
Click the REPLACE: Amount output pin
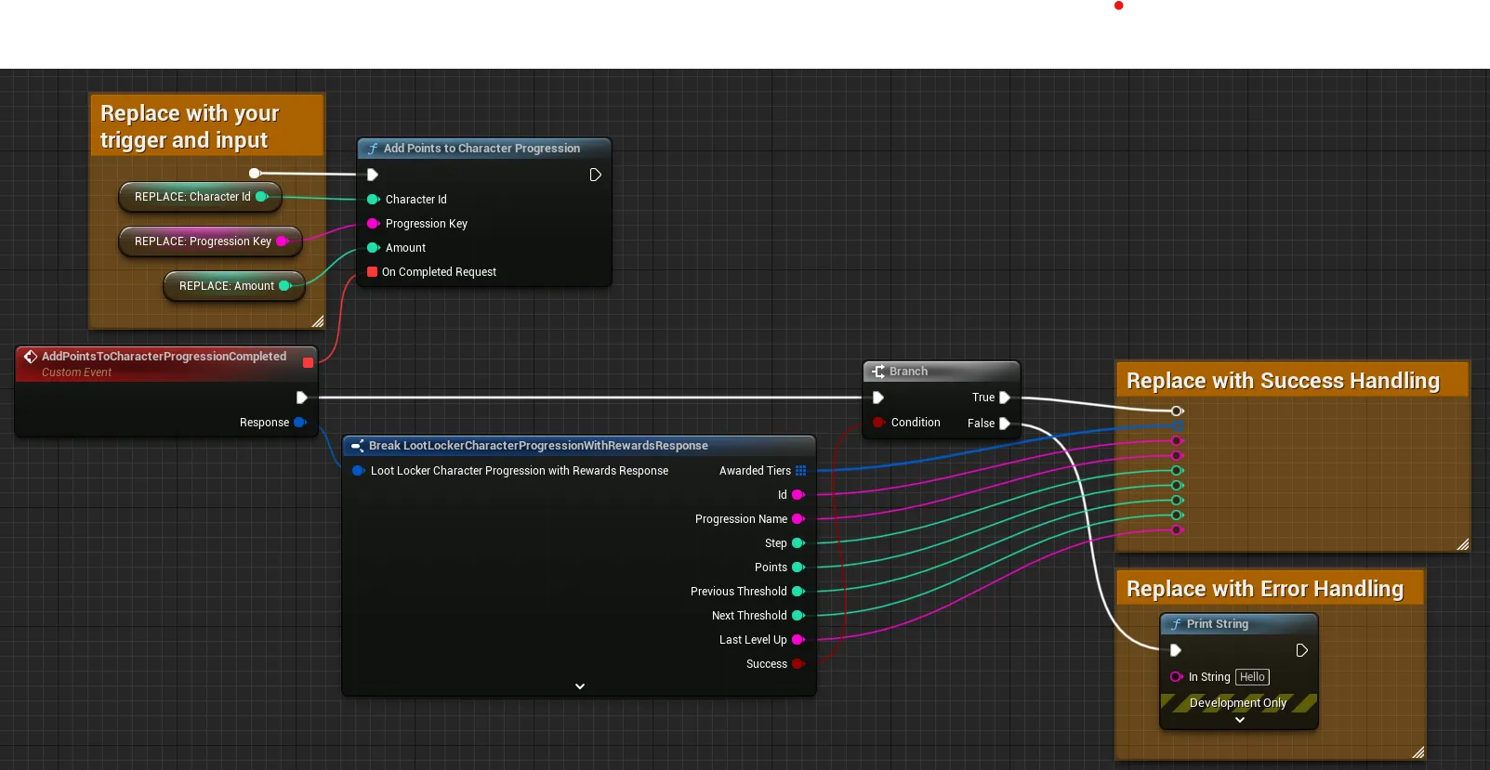click(285, 285)
